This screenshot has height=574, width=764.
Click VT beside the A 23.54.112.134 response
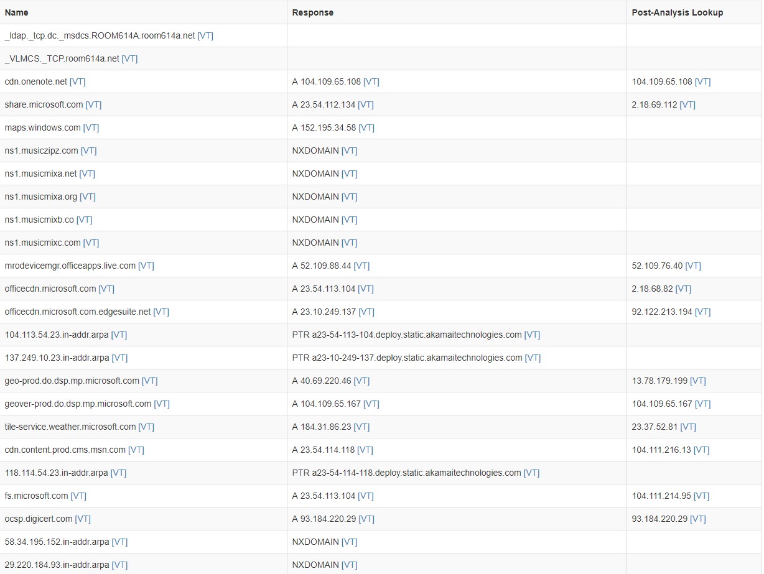(x=367, y=104)
